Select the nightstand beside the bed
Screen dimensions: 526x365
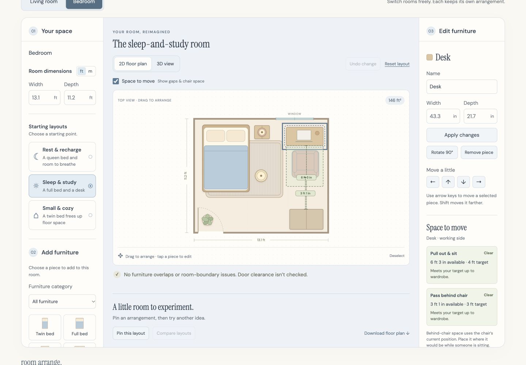262,132
